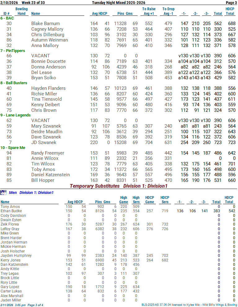Click bowler name Randy Freemyer
This screenshot has width=238, height=307.
tap(48, 153)
